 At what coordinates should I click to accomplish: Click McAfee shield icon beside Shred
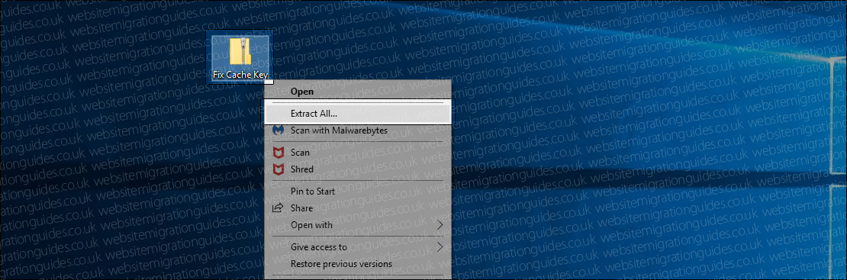(278, 169)
